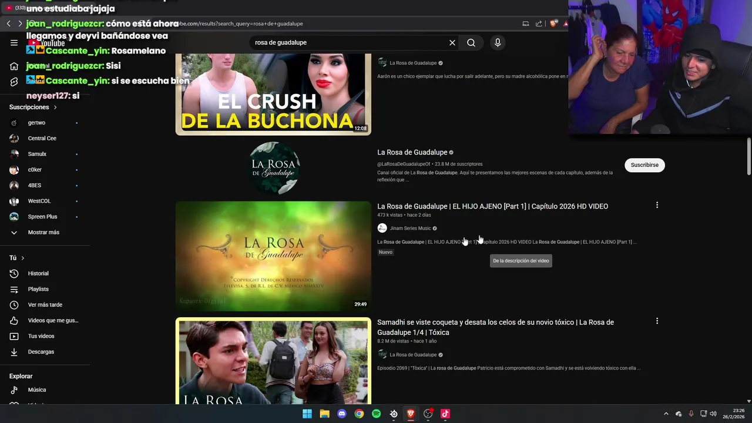
Task: Open La Rosa de Guadalupe channel title
Action: coord(412,152)
